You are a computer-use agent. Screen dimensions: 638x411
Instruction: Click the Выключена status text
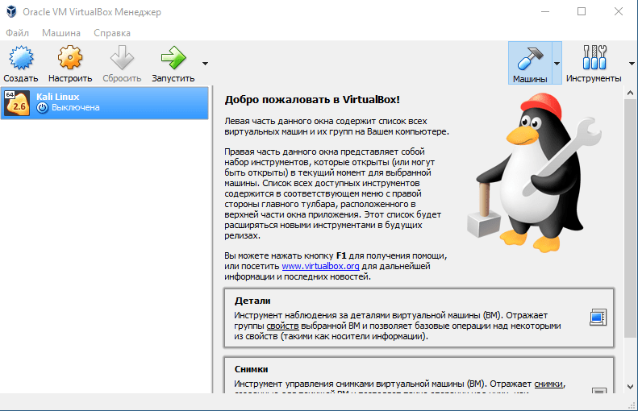pos(76,108)
